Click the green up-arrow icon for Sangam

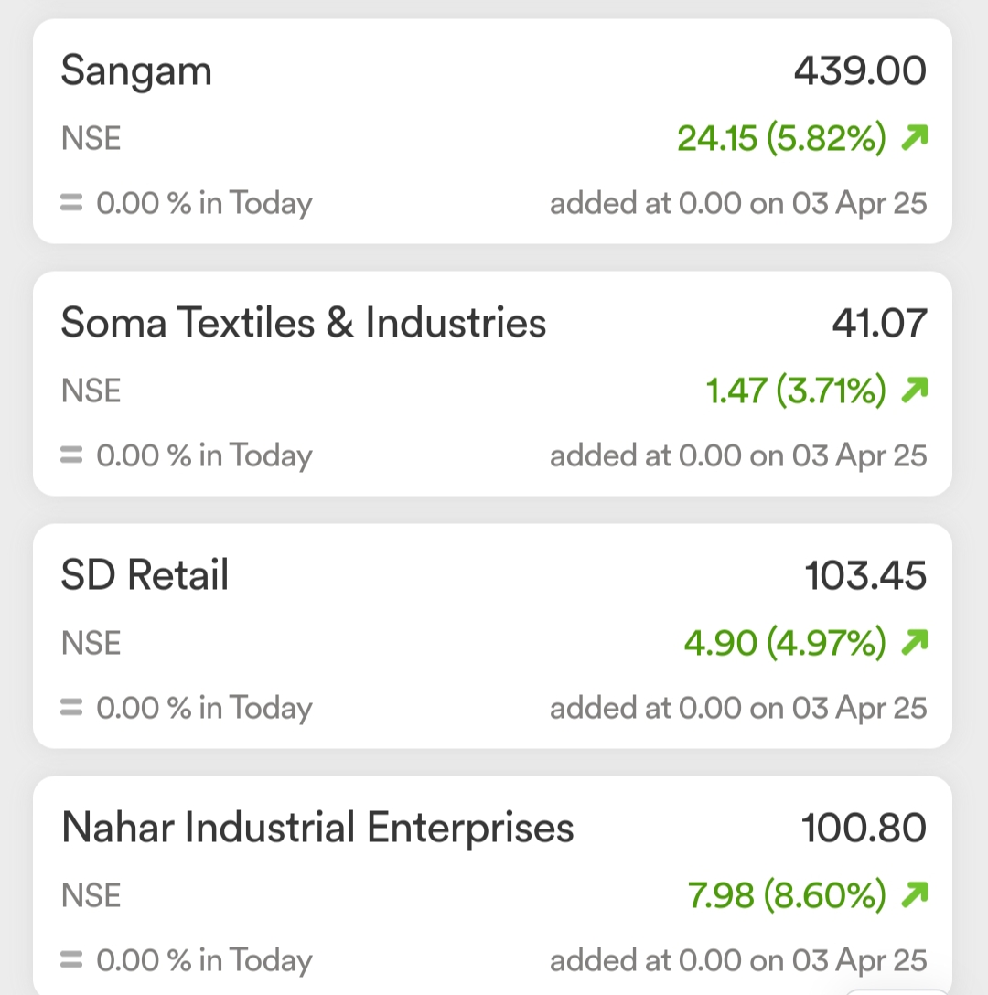pos(914,138)
